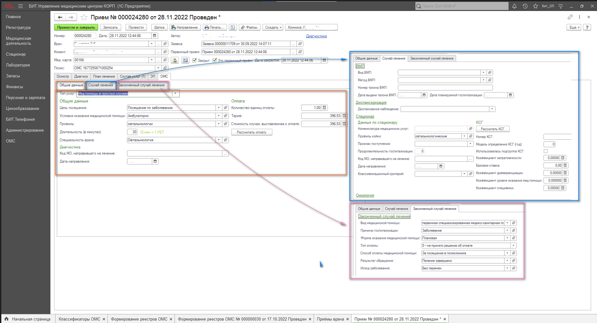Screen dimensions: 597x323
Task: Expand the Профиль dropdown
Action: click(219, 124)
